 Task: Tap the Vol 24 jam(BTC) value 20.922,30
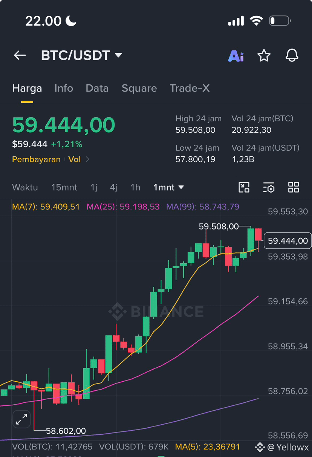tap(251, 130)
